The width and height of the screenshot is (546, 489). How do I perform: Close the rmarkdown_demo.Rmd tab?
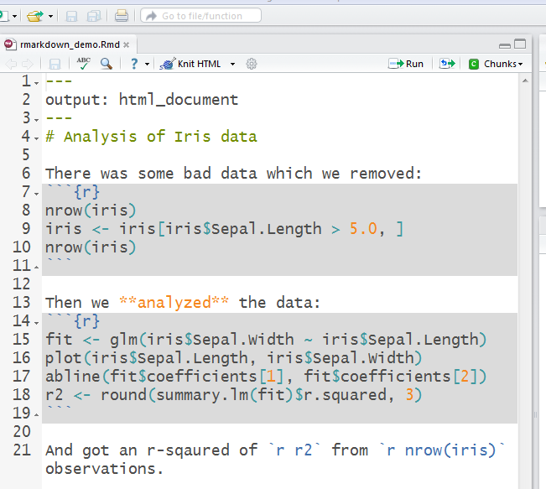[x=126, y=44]
